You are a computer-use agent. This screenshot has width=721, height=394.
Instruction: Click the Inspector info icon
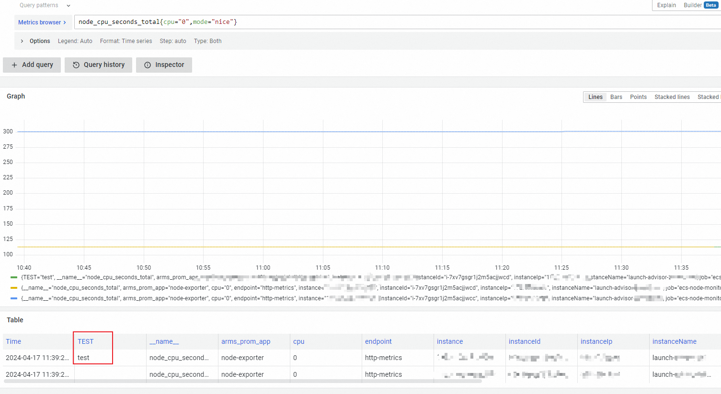(x=148, y=65)
